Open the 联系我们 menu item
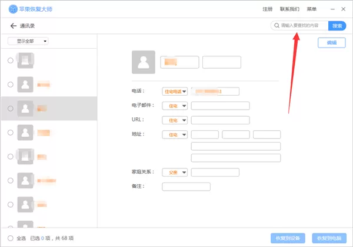 (x=289, y=9)
